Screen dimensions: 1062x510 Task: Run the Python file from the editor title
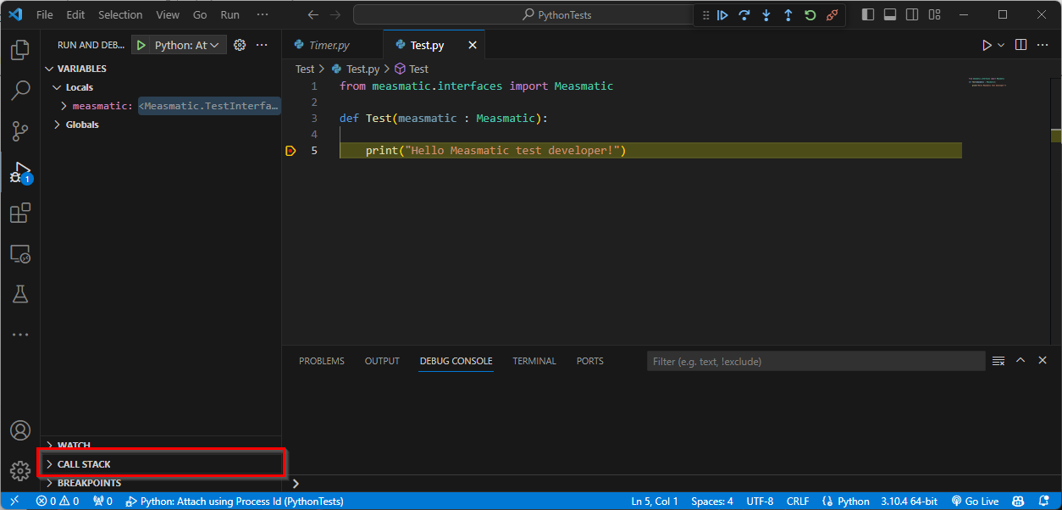pos(986,45)
